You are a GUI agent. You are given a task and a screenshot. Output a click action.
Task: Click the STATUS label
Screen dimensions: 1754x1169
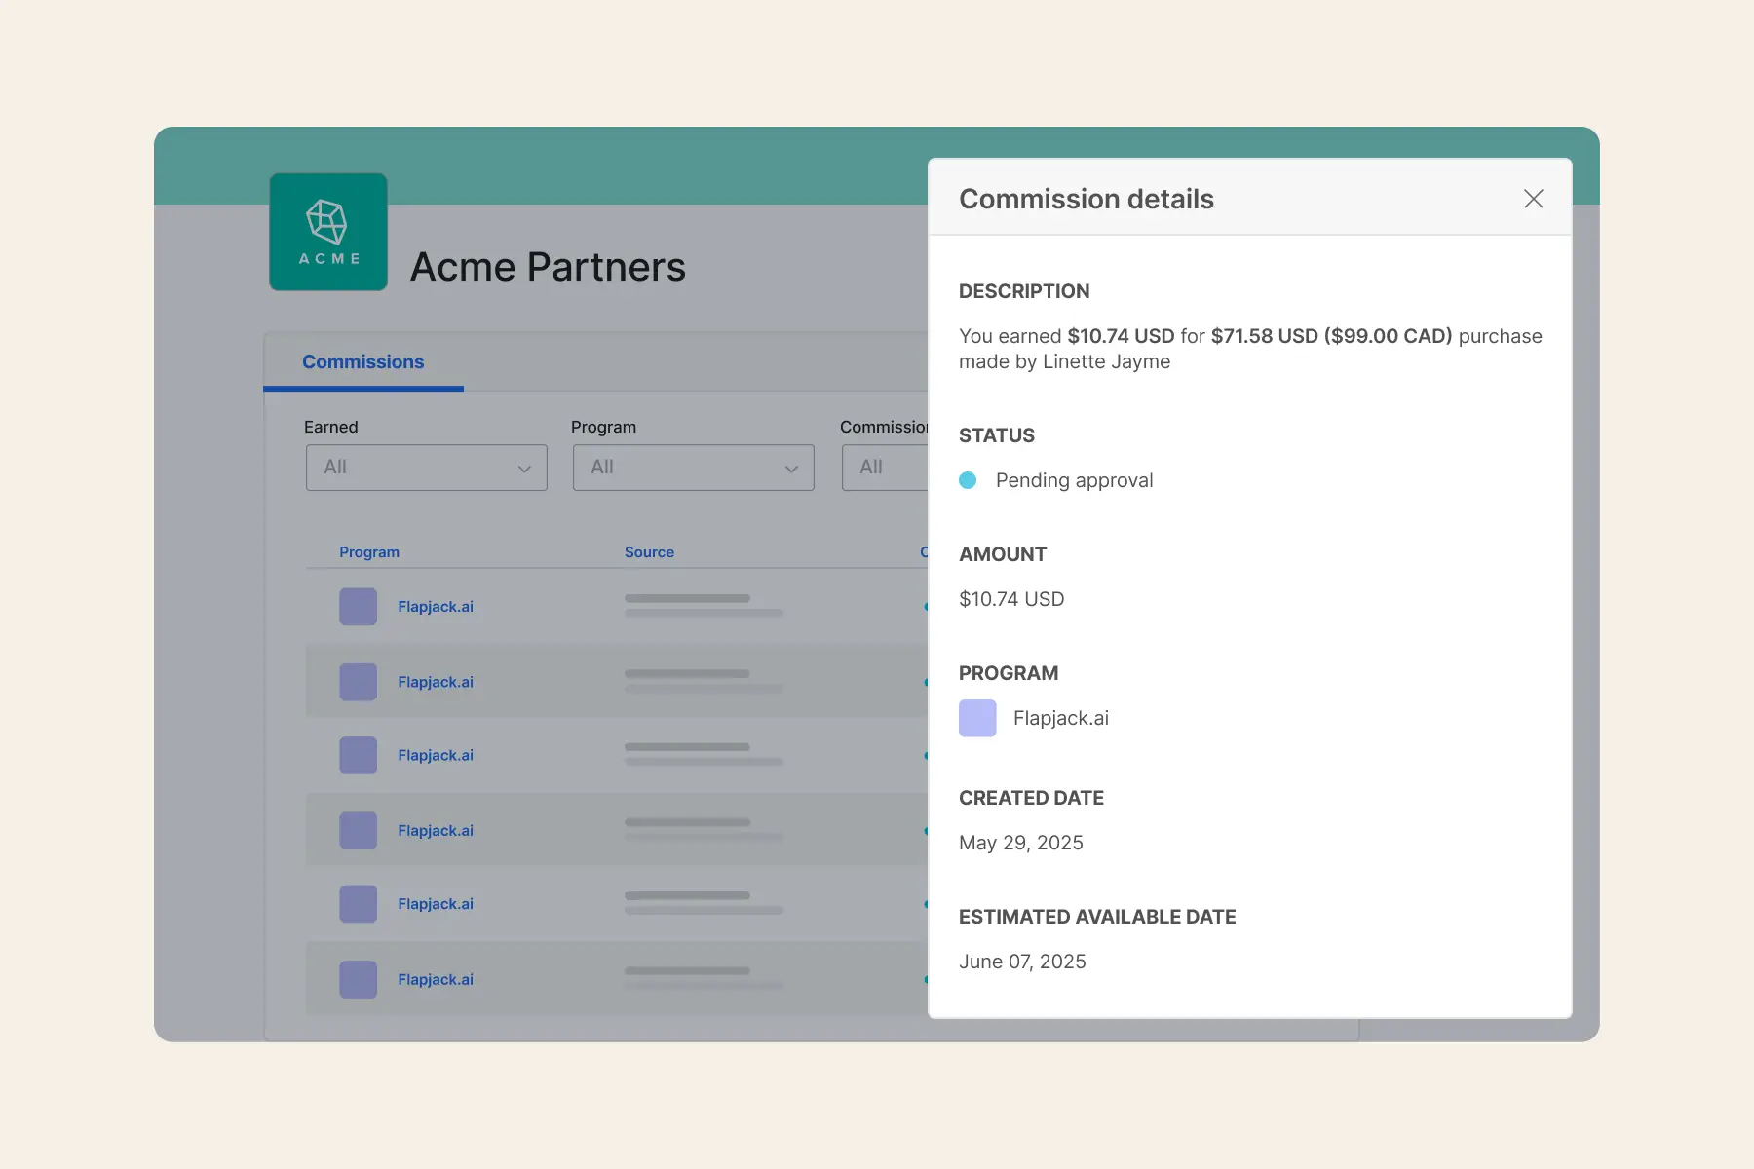(x=997, y=435)
